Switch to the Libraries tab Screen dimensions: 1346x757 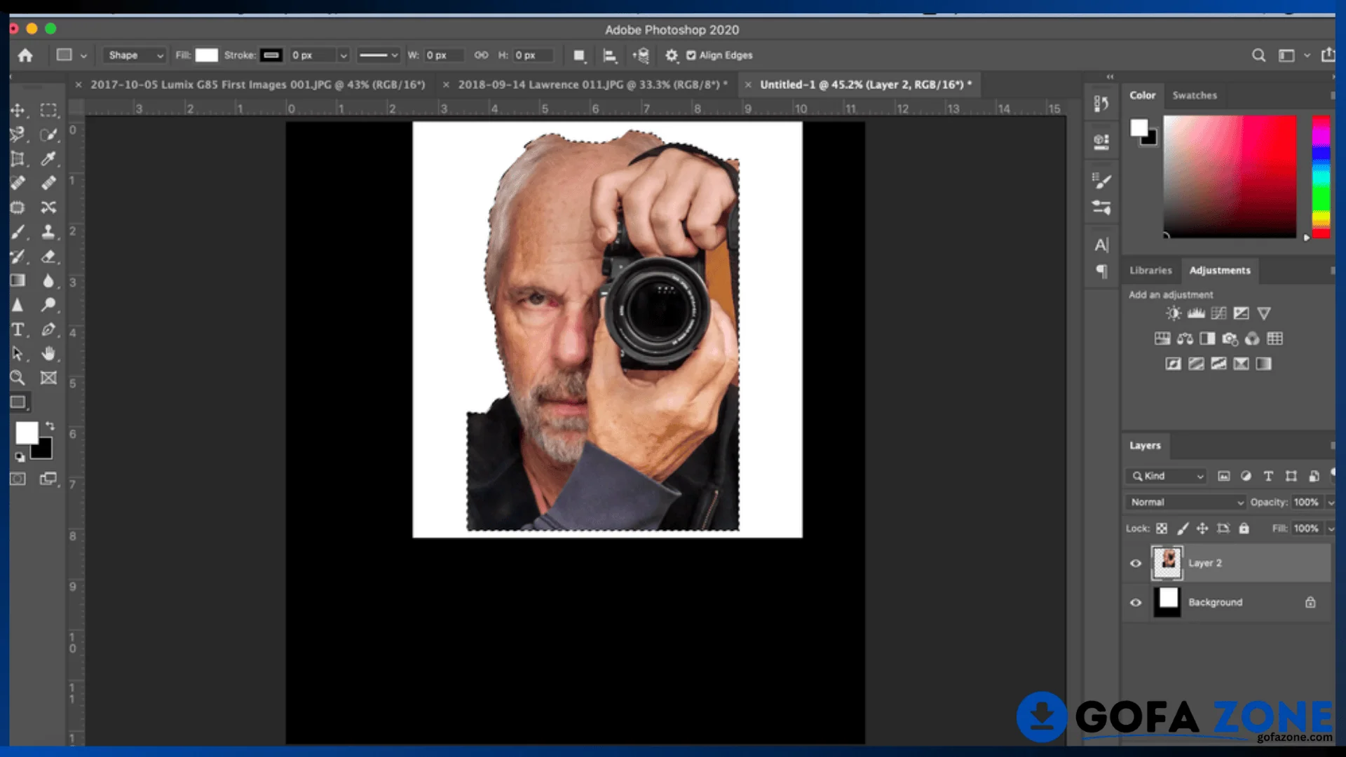coord(1150,270)
